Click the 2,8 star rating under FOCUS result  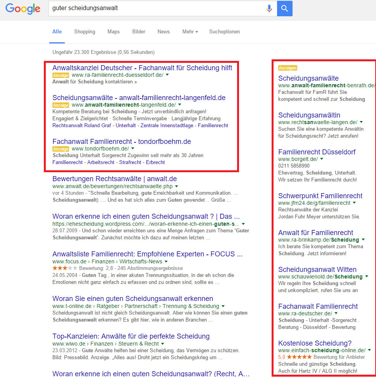click(65, 268)
